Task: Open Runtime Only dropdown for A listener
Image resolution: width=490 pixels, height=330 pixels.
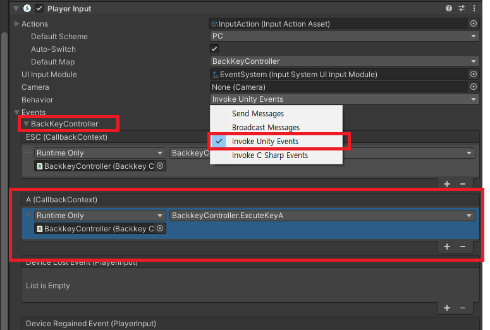Action: pyautogui.click(x=100, y=216)
